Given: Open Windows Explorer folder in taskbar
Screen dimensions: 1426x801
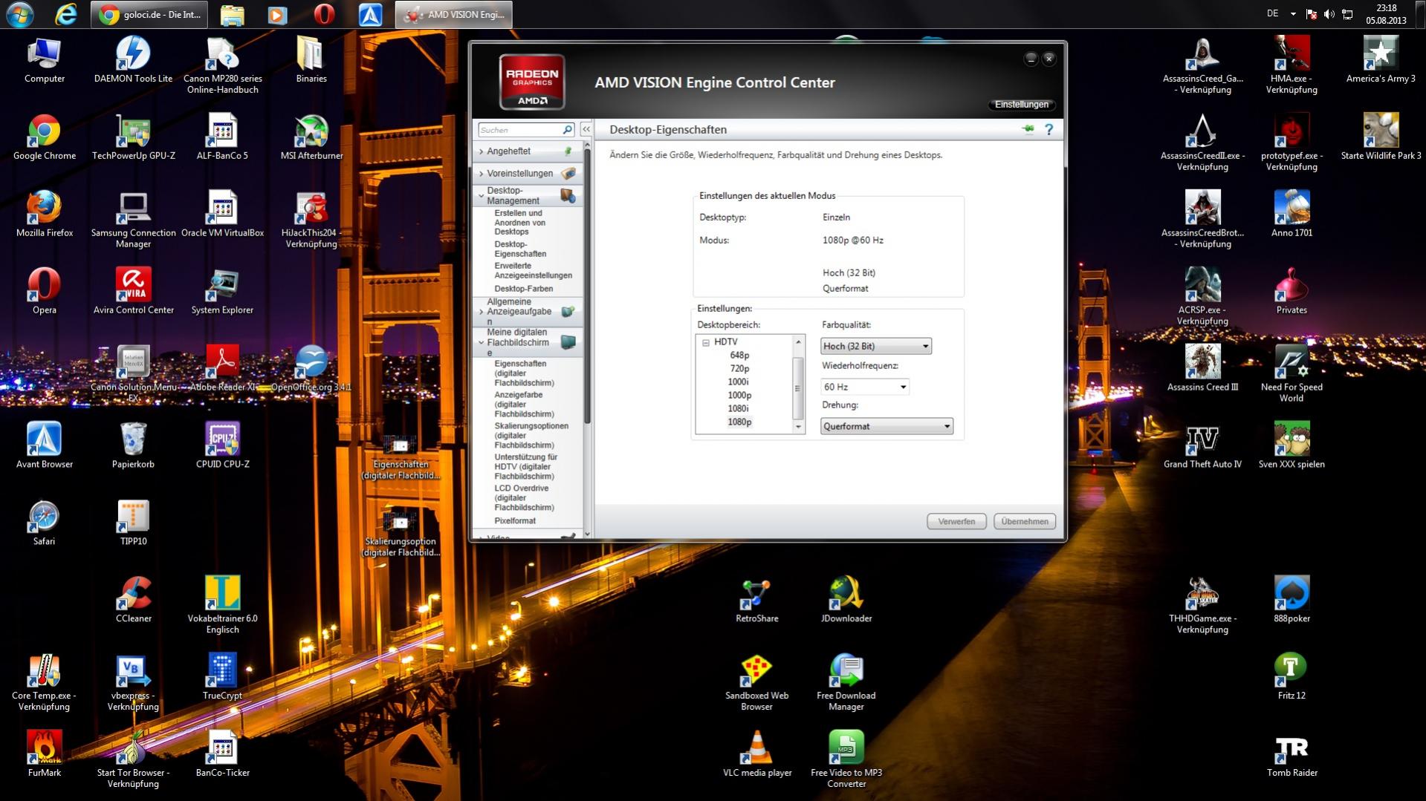Looking at the screenshot, I should point(232,14).
